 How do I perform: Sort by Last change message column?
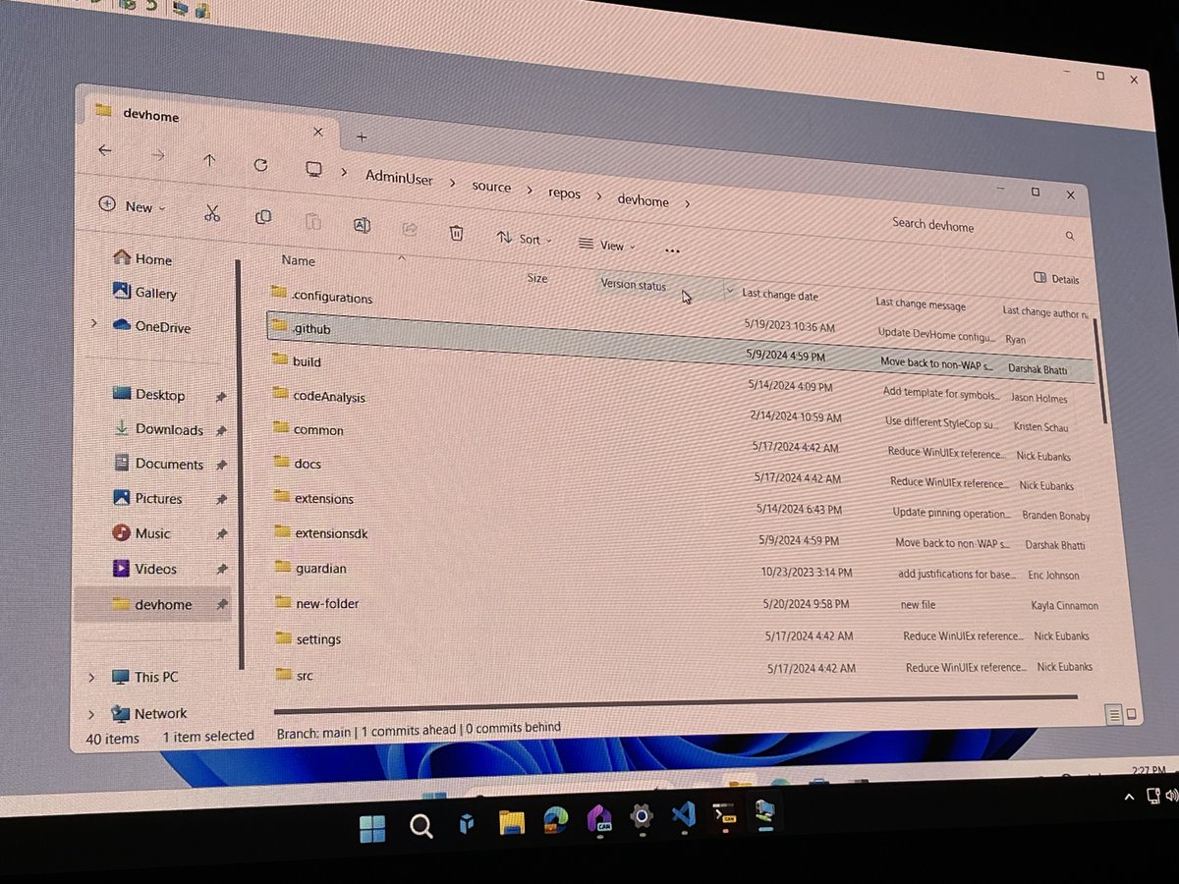(921, 304)
